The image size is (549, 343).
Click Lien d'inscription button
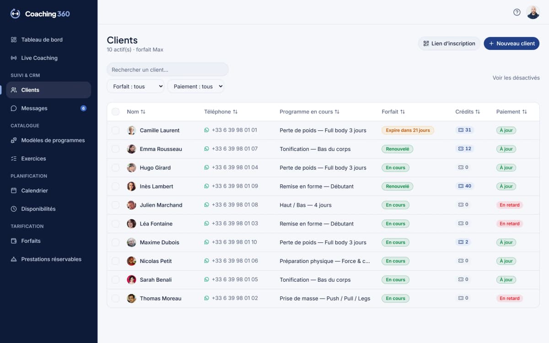coord(449,43)
